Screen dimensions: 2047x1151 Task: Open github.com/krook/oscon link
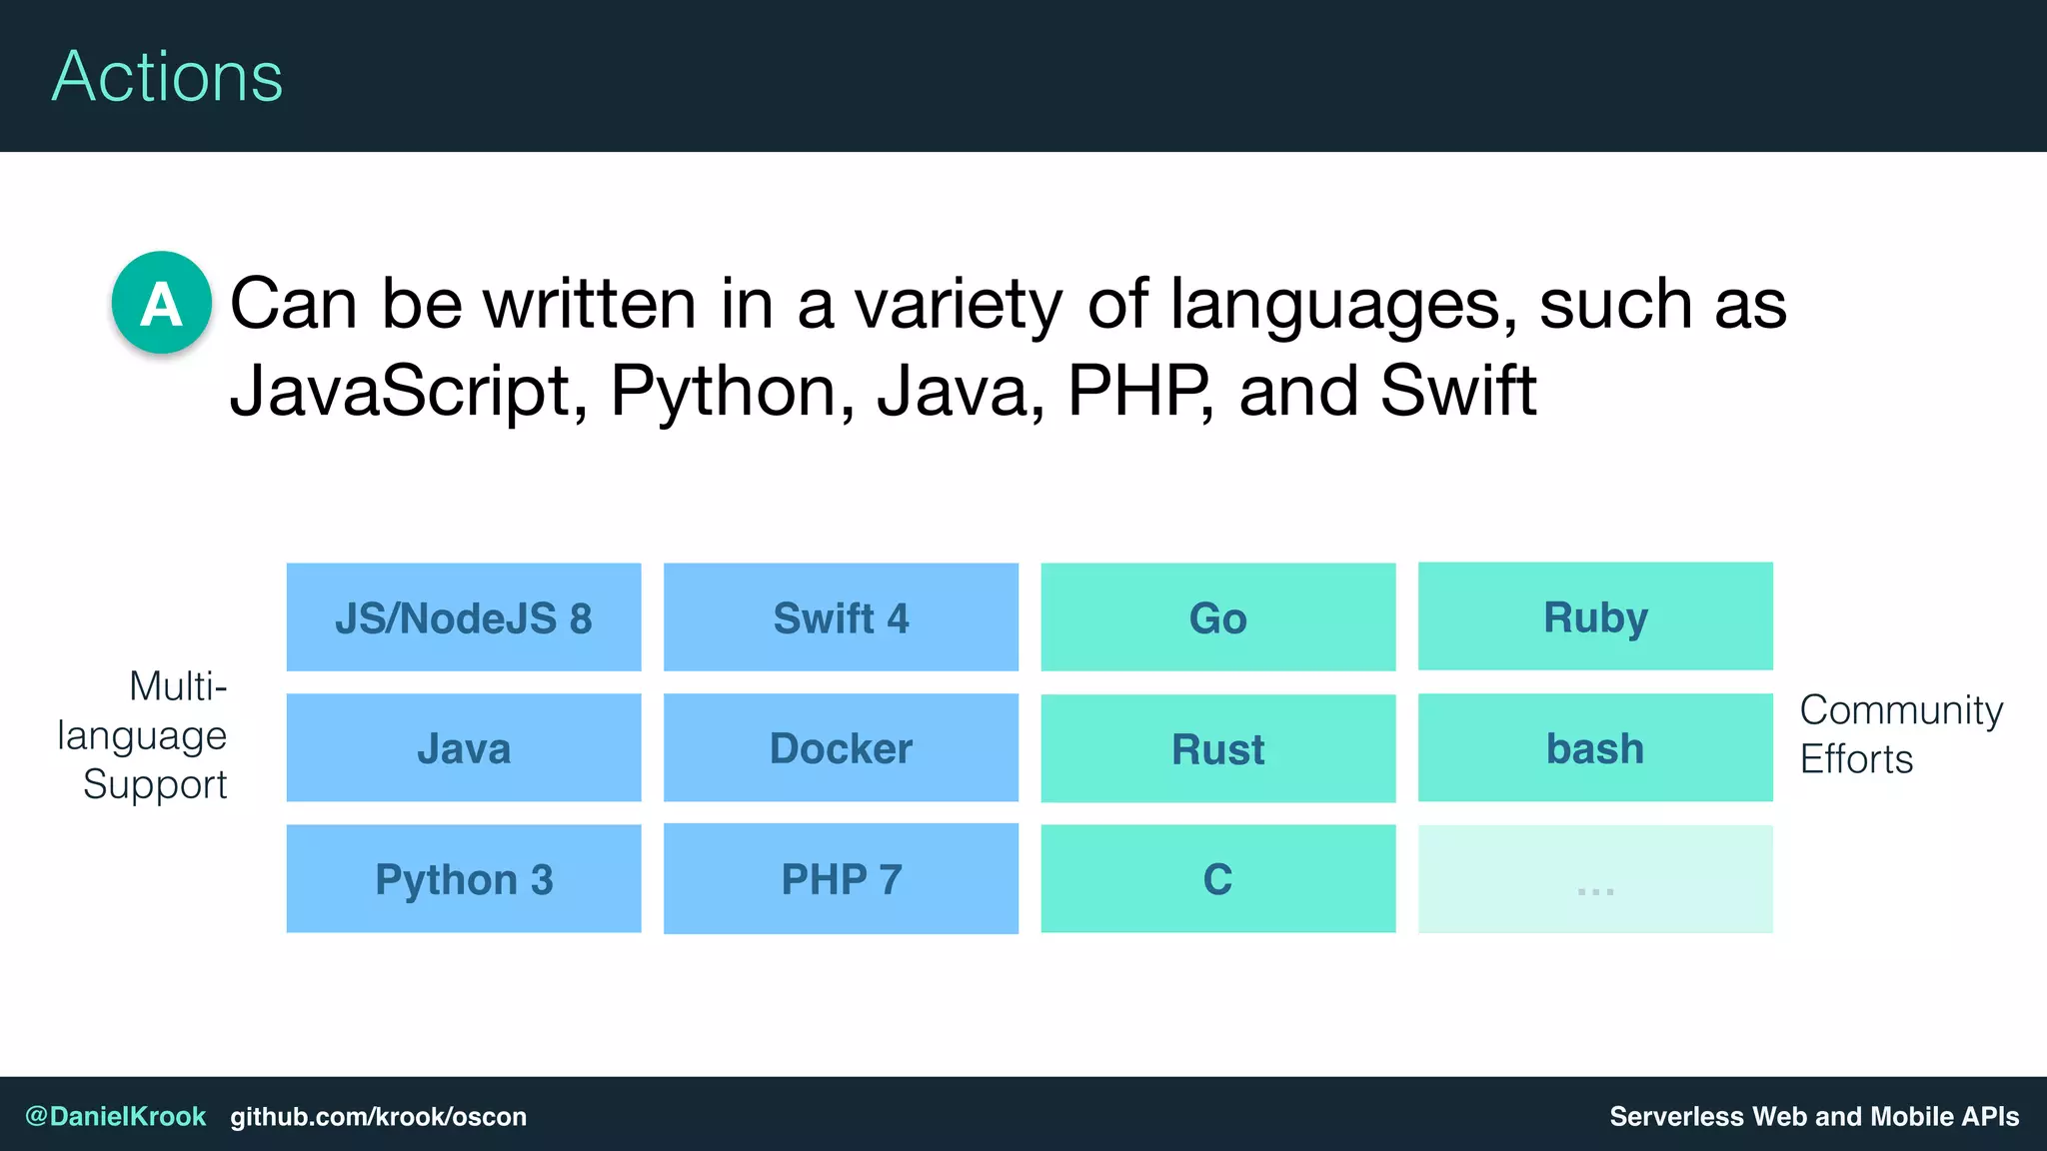click(378, 1116)
